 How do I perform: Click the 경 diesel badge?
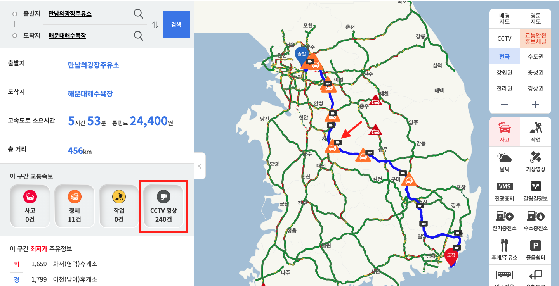(16, 279)
